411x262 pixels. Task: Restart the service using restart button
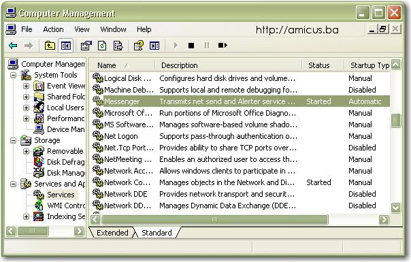(223, 46)
